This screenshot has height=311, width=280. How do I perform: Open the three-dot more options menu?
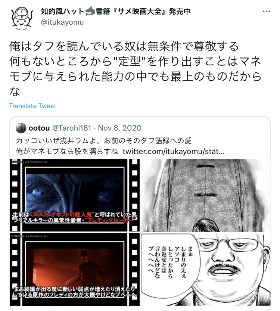tap(266, 12)
